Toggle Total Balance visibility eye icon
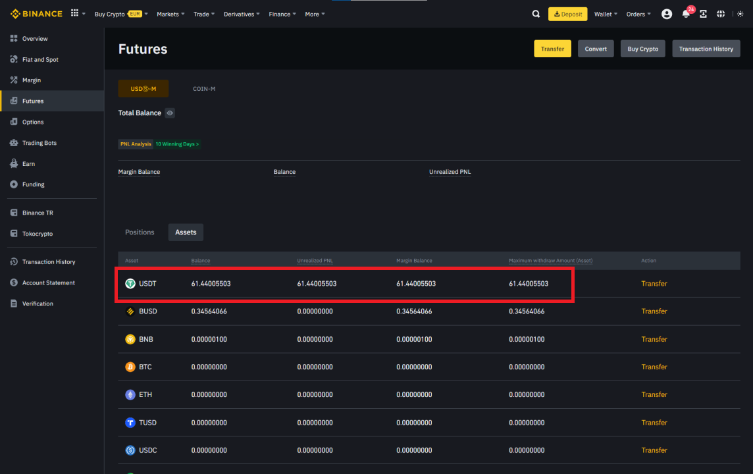Viewport: 753px width, 474px height. 170,113
